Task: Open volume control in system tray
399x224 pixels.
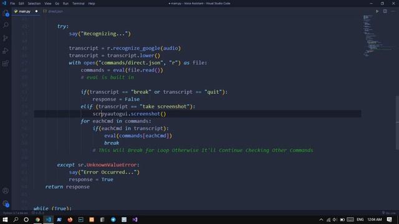Action: click(335, 220)
